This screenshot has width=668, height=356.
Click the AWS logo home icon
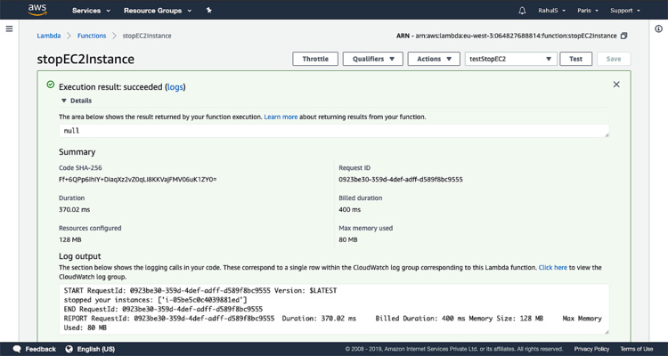pyautogui.click(x=37, y=11)
